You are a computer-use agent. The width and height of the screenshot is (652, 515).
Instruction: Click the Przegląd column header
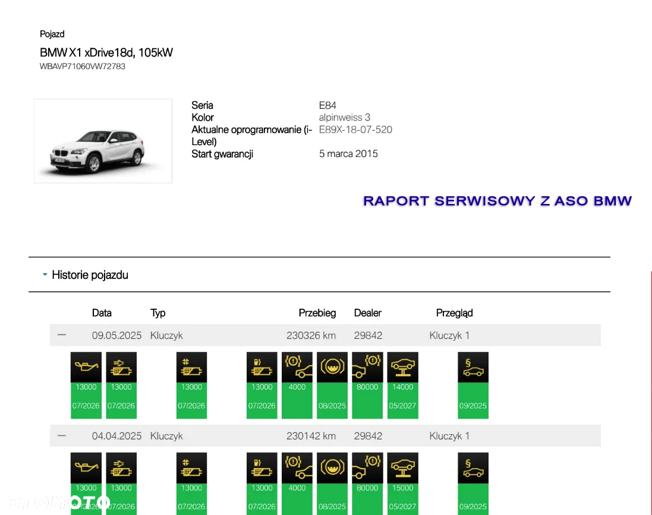click(455, 313)
